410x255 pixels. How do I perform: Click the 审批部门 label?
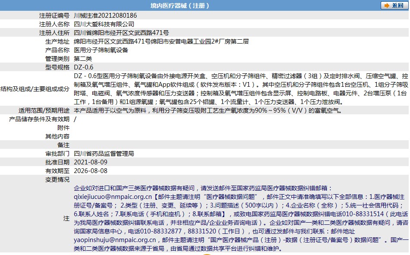[57, 154]
